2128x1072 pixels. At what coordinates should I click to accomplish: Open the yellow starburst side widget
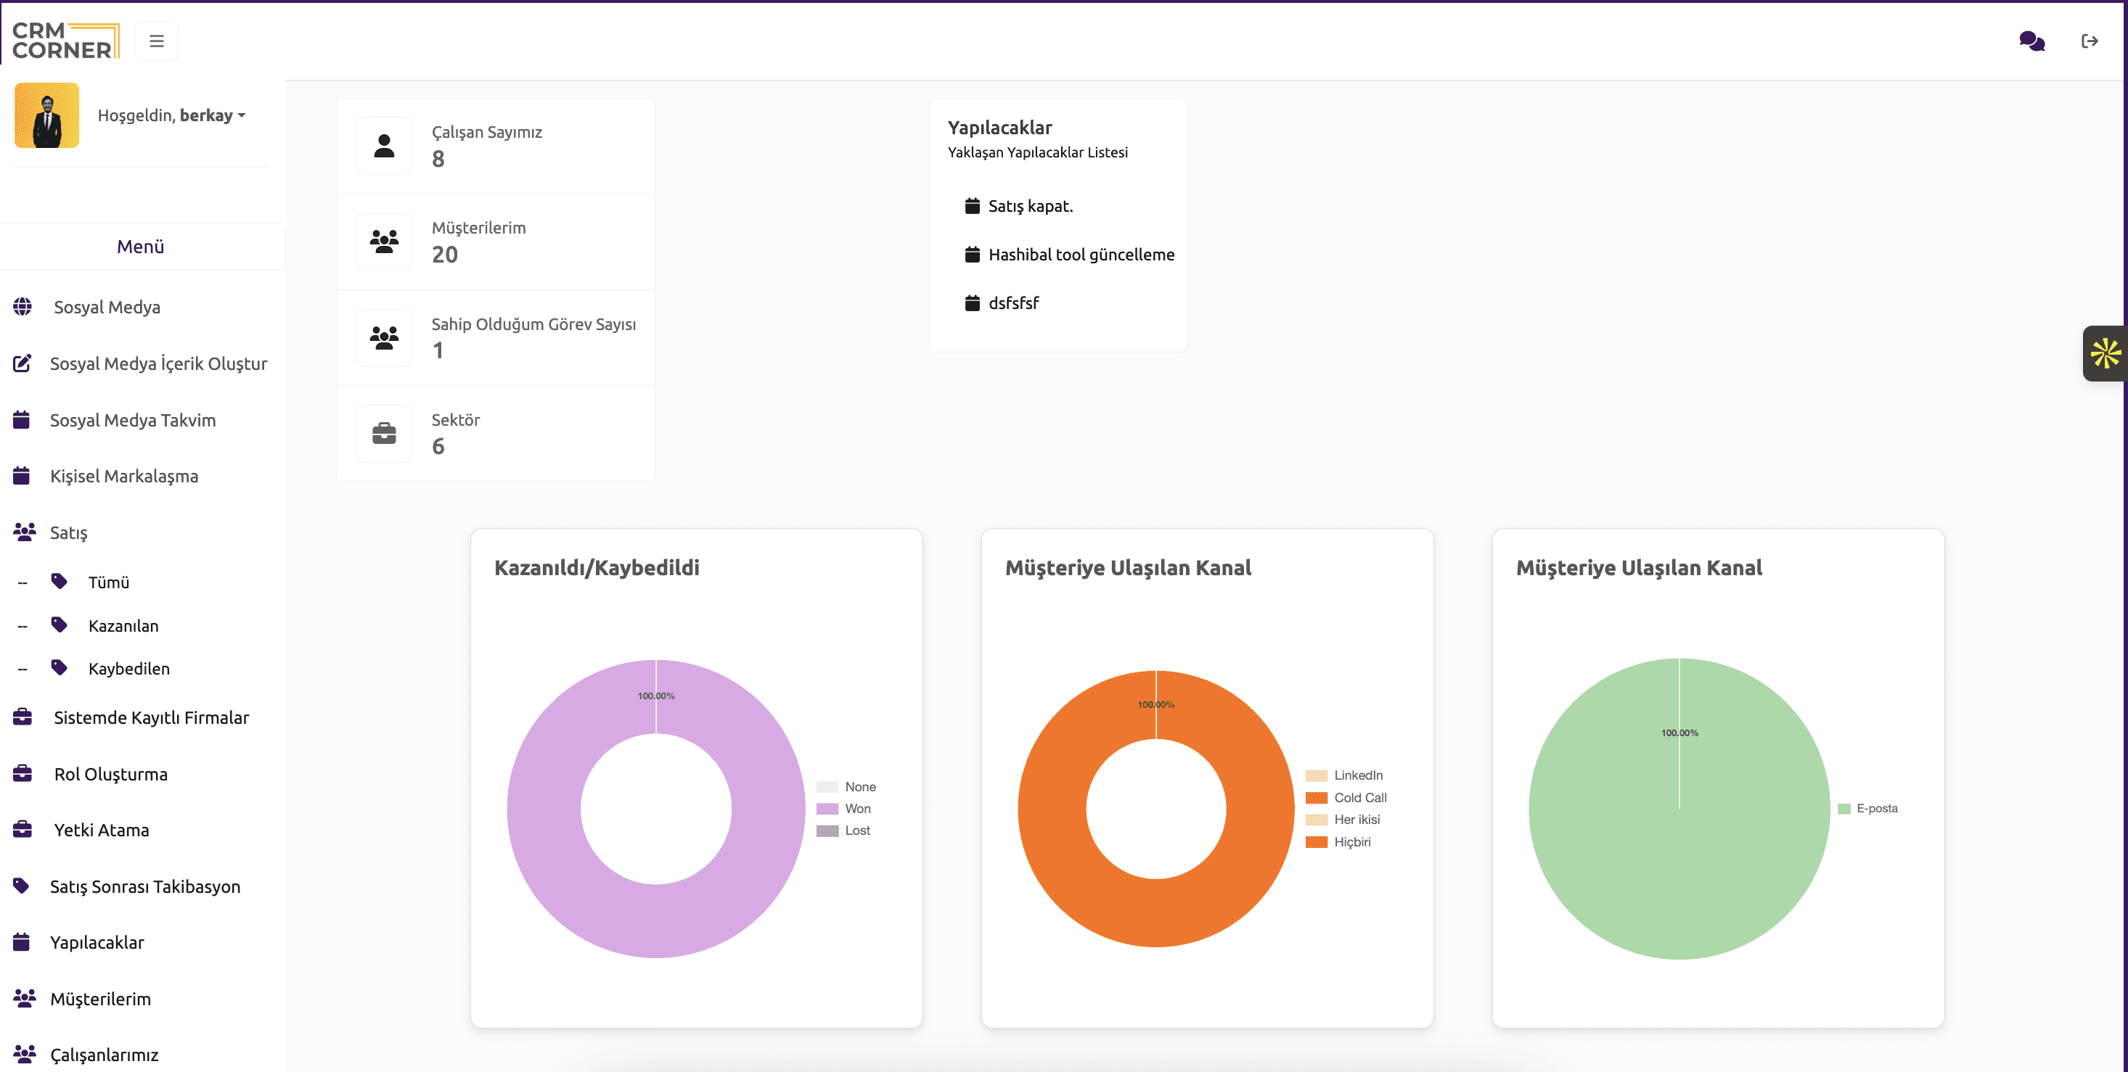(2105, 353)
